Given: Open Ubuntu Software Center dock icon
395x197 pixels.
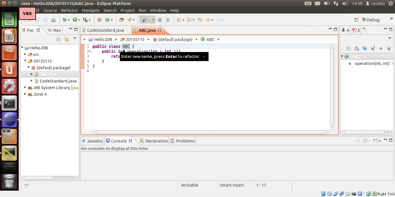Looking at the screenshot, I should 9,53.
